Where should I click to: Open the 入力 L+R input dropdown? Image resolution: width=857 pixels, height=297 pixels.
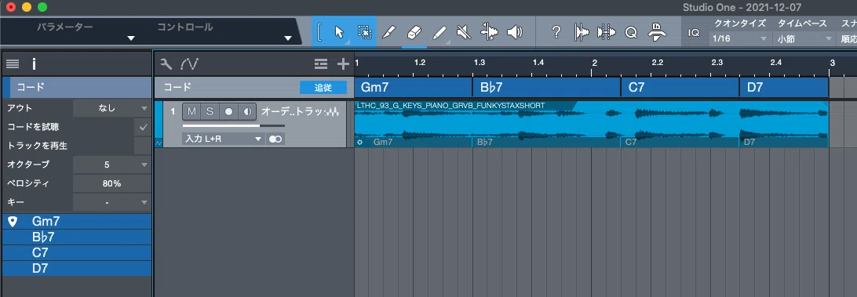click(223, 139)
